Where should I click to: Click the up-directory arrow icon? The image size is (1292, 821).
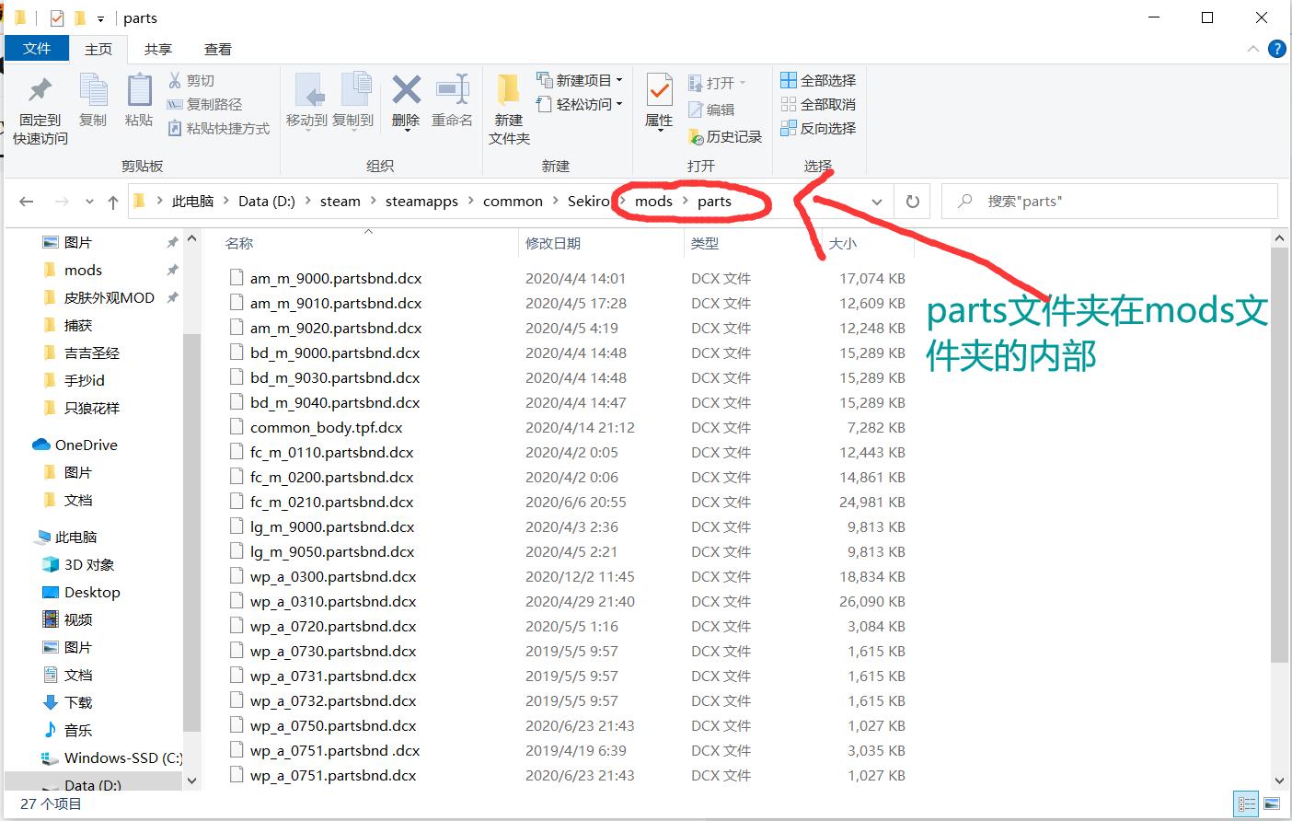click(x=112, y=202)
